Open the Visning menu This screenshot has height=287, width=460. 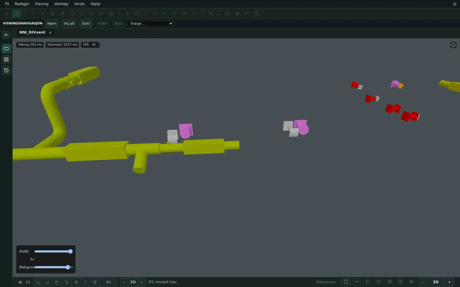42,4
